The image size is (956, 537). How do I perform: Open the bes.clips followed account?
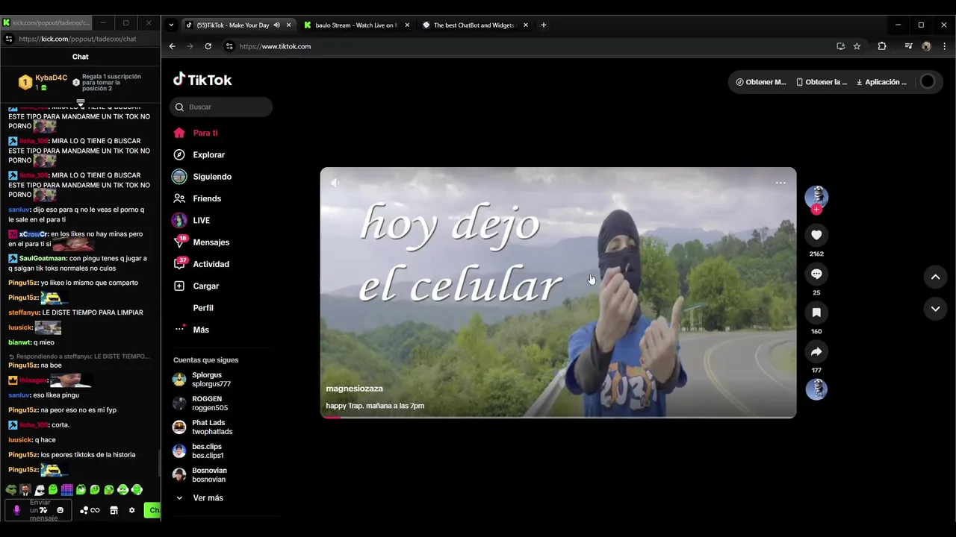pos(199,451)
